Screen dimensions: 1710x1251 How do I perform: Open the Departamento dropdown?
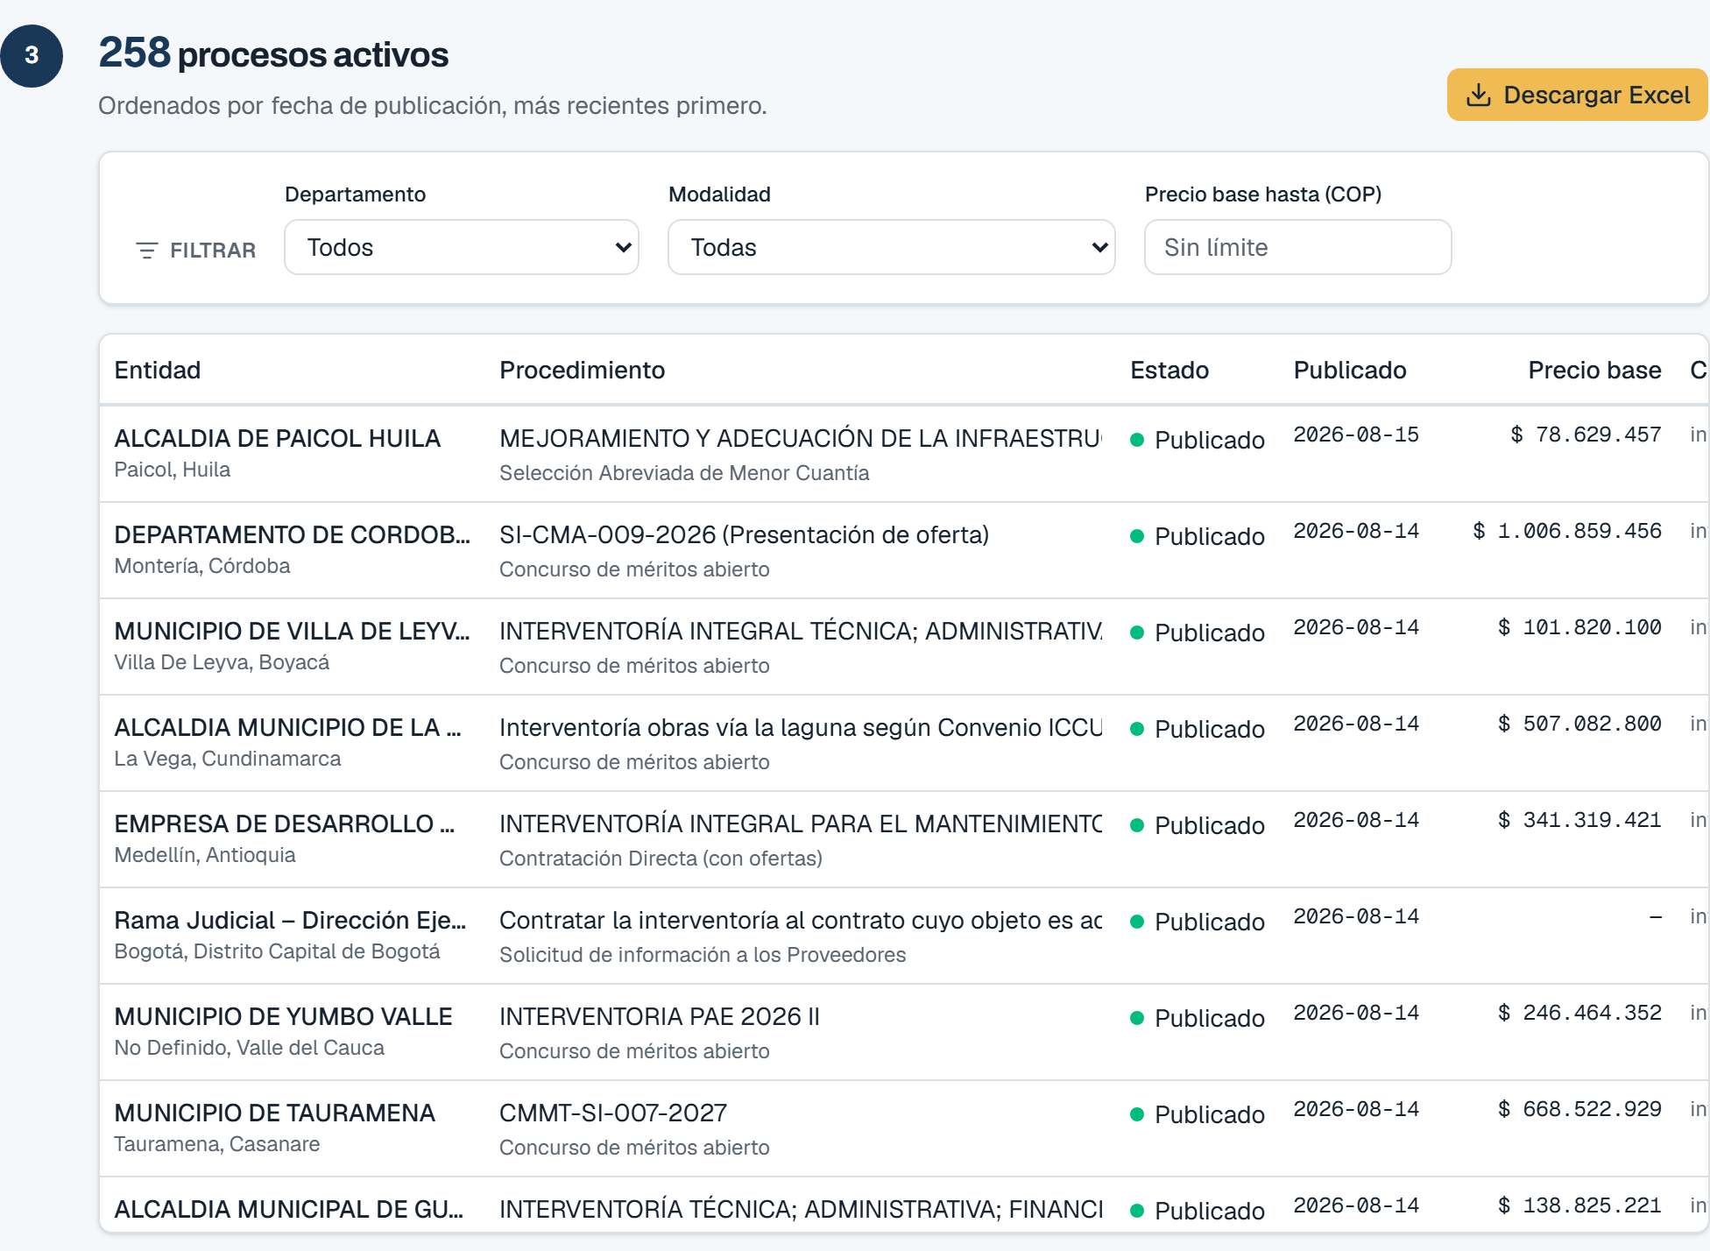click(462, 247)
